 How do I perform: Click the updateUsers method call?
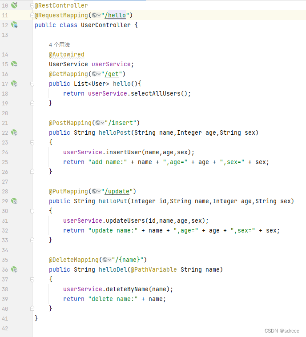click(125, 221)
